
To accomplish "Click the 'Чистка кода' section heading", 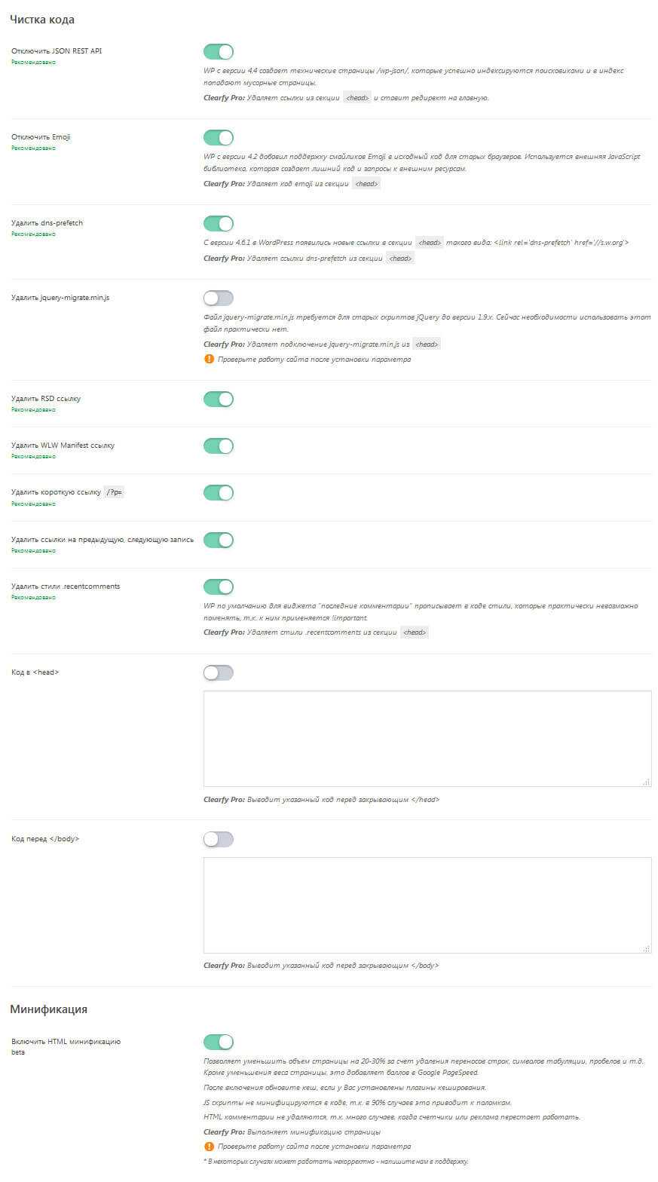I will [x=42, y=20].
